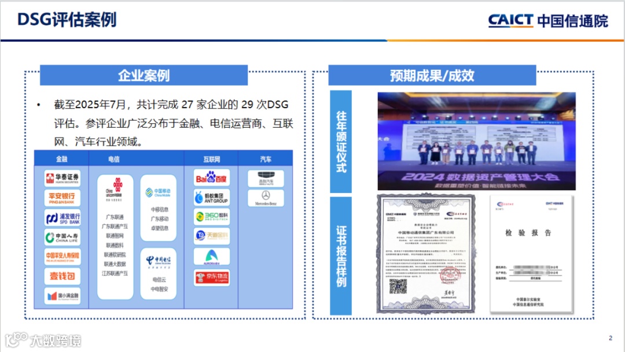Click the Aurora 极光 logo
The image size is (625, 352).
(x=211, y=257)
